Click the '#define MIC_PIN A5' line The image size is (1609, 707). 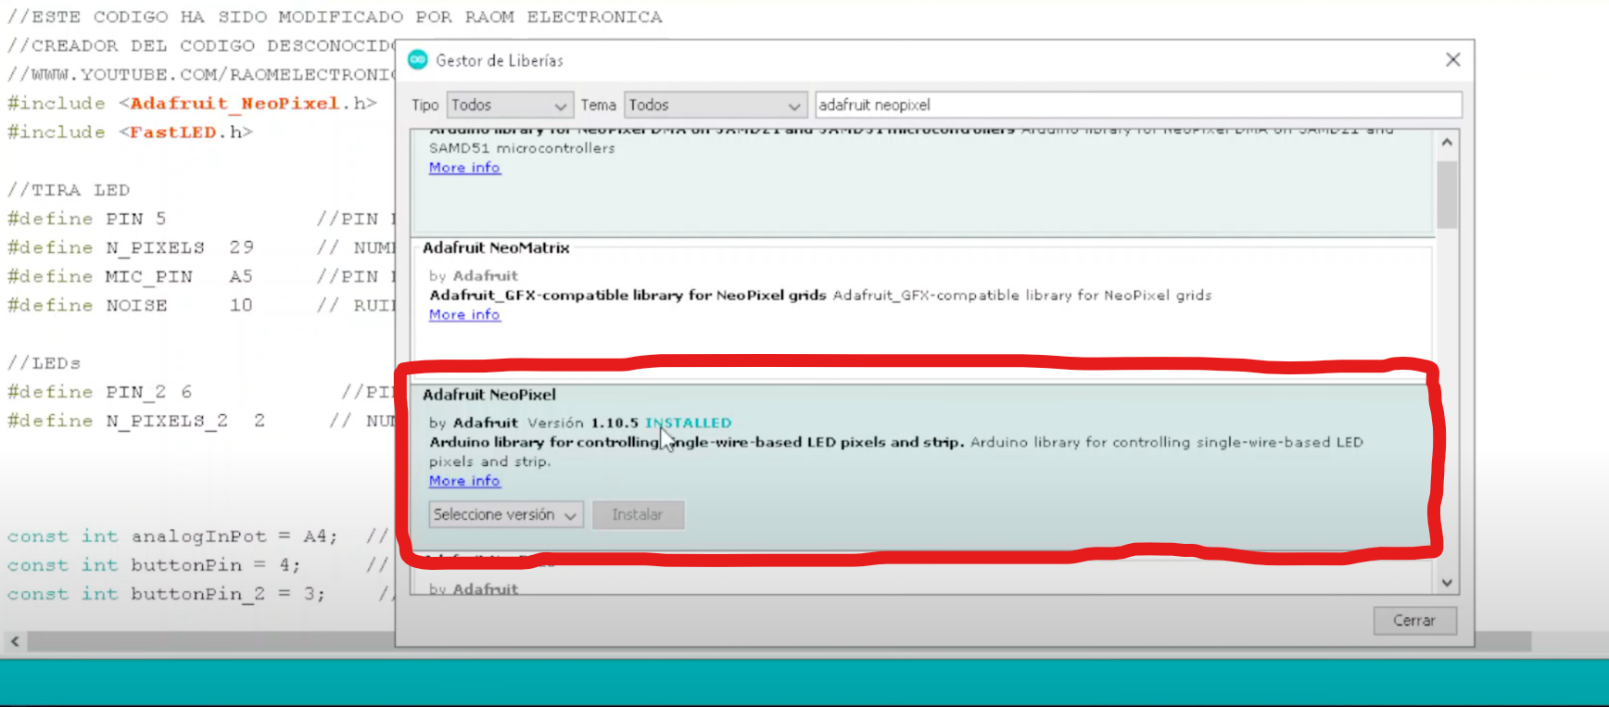(131, 276)
